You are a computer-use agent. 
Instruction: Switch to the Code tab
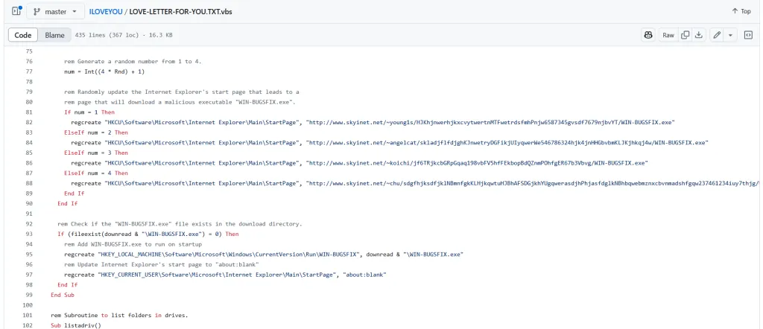pos(23,35)
